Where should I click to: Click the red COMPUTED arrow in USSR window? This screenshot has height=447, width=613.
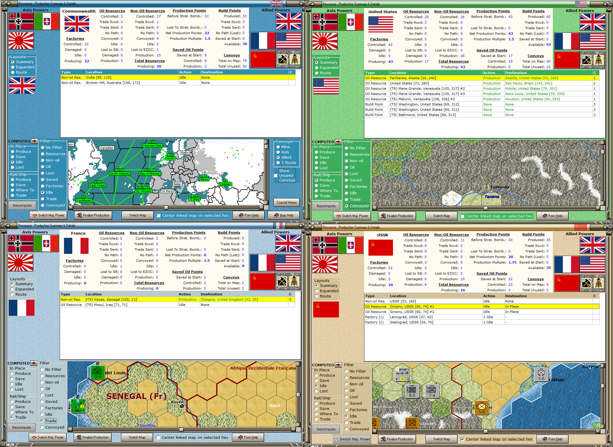coord(338,365)
